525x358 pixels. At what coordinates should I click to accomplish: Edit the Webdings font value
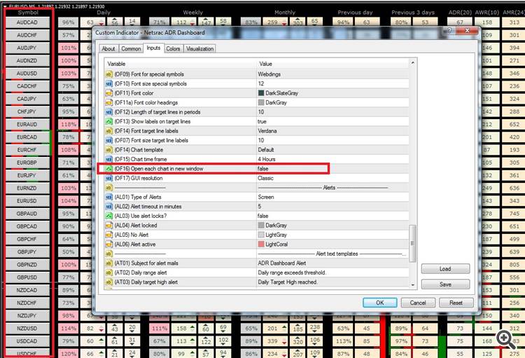[269, 74]
